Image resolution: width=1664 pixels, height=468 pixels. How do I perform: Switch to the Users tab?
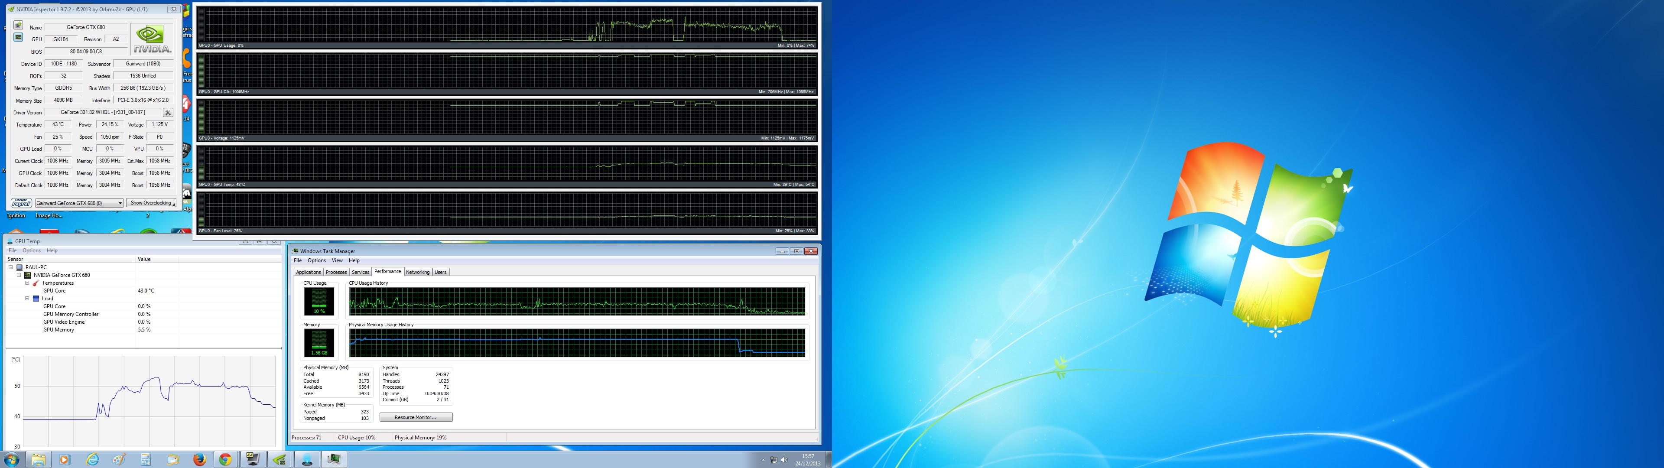pos(441,272)
